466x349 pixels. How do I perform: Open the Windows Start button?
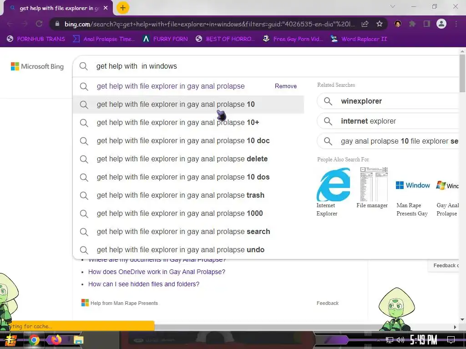coord(11,340)
